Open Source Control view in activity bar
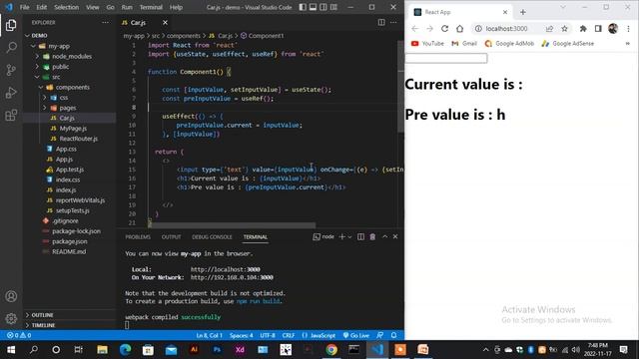This screenshot has height=359, width=639. point(11,70)
